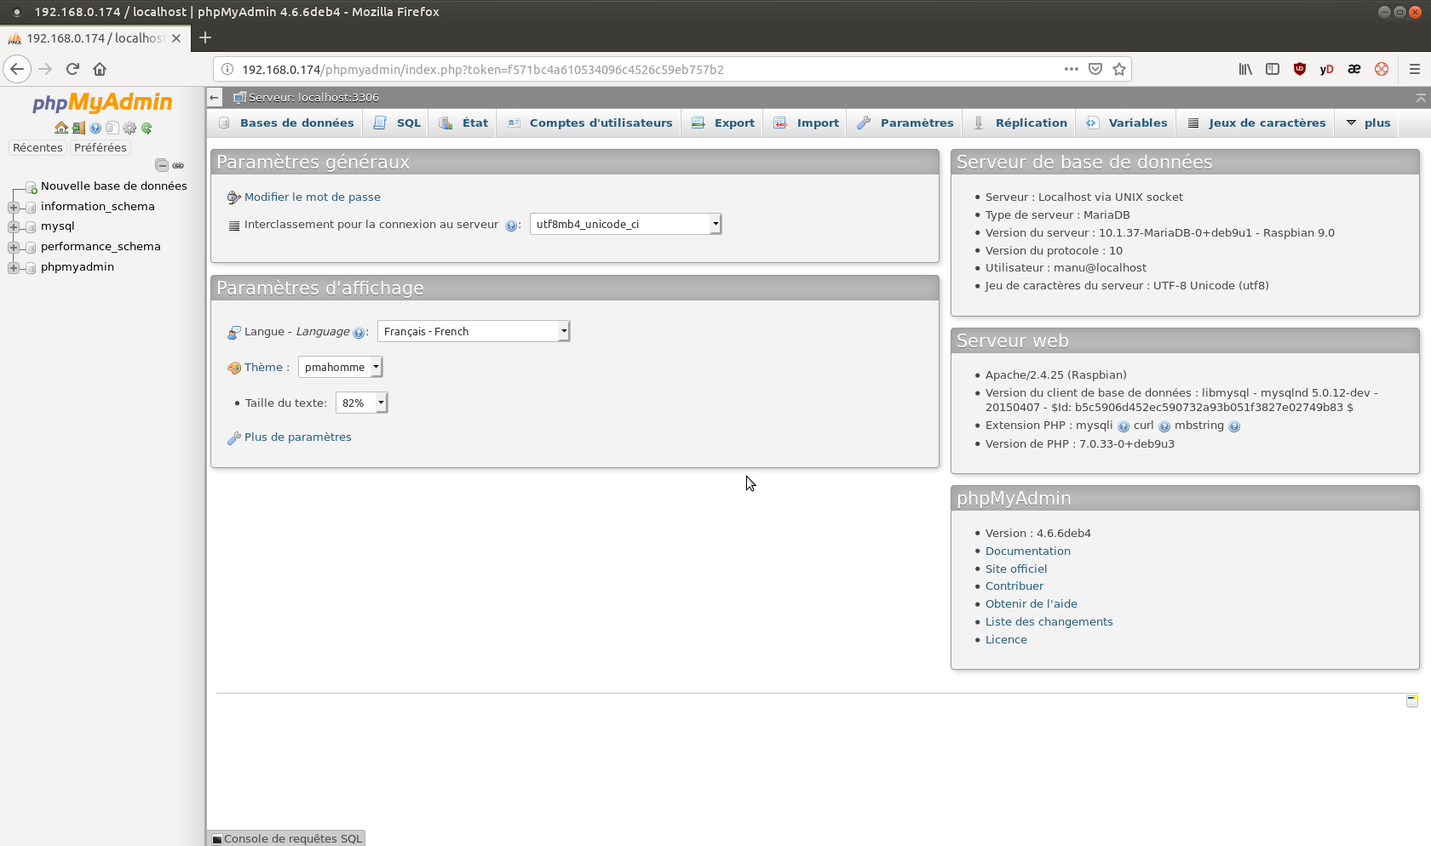Open the navigation panel settings gear

(129, 129)
